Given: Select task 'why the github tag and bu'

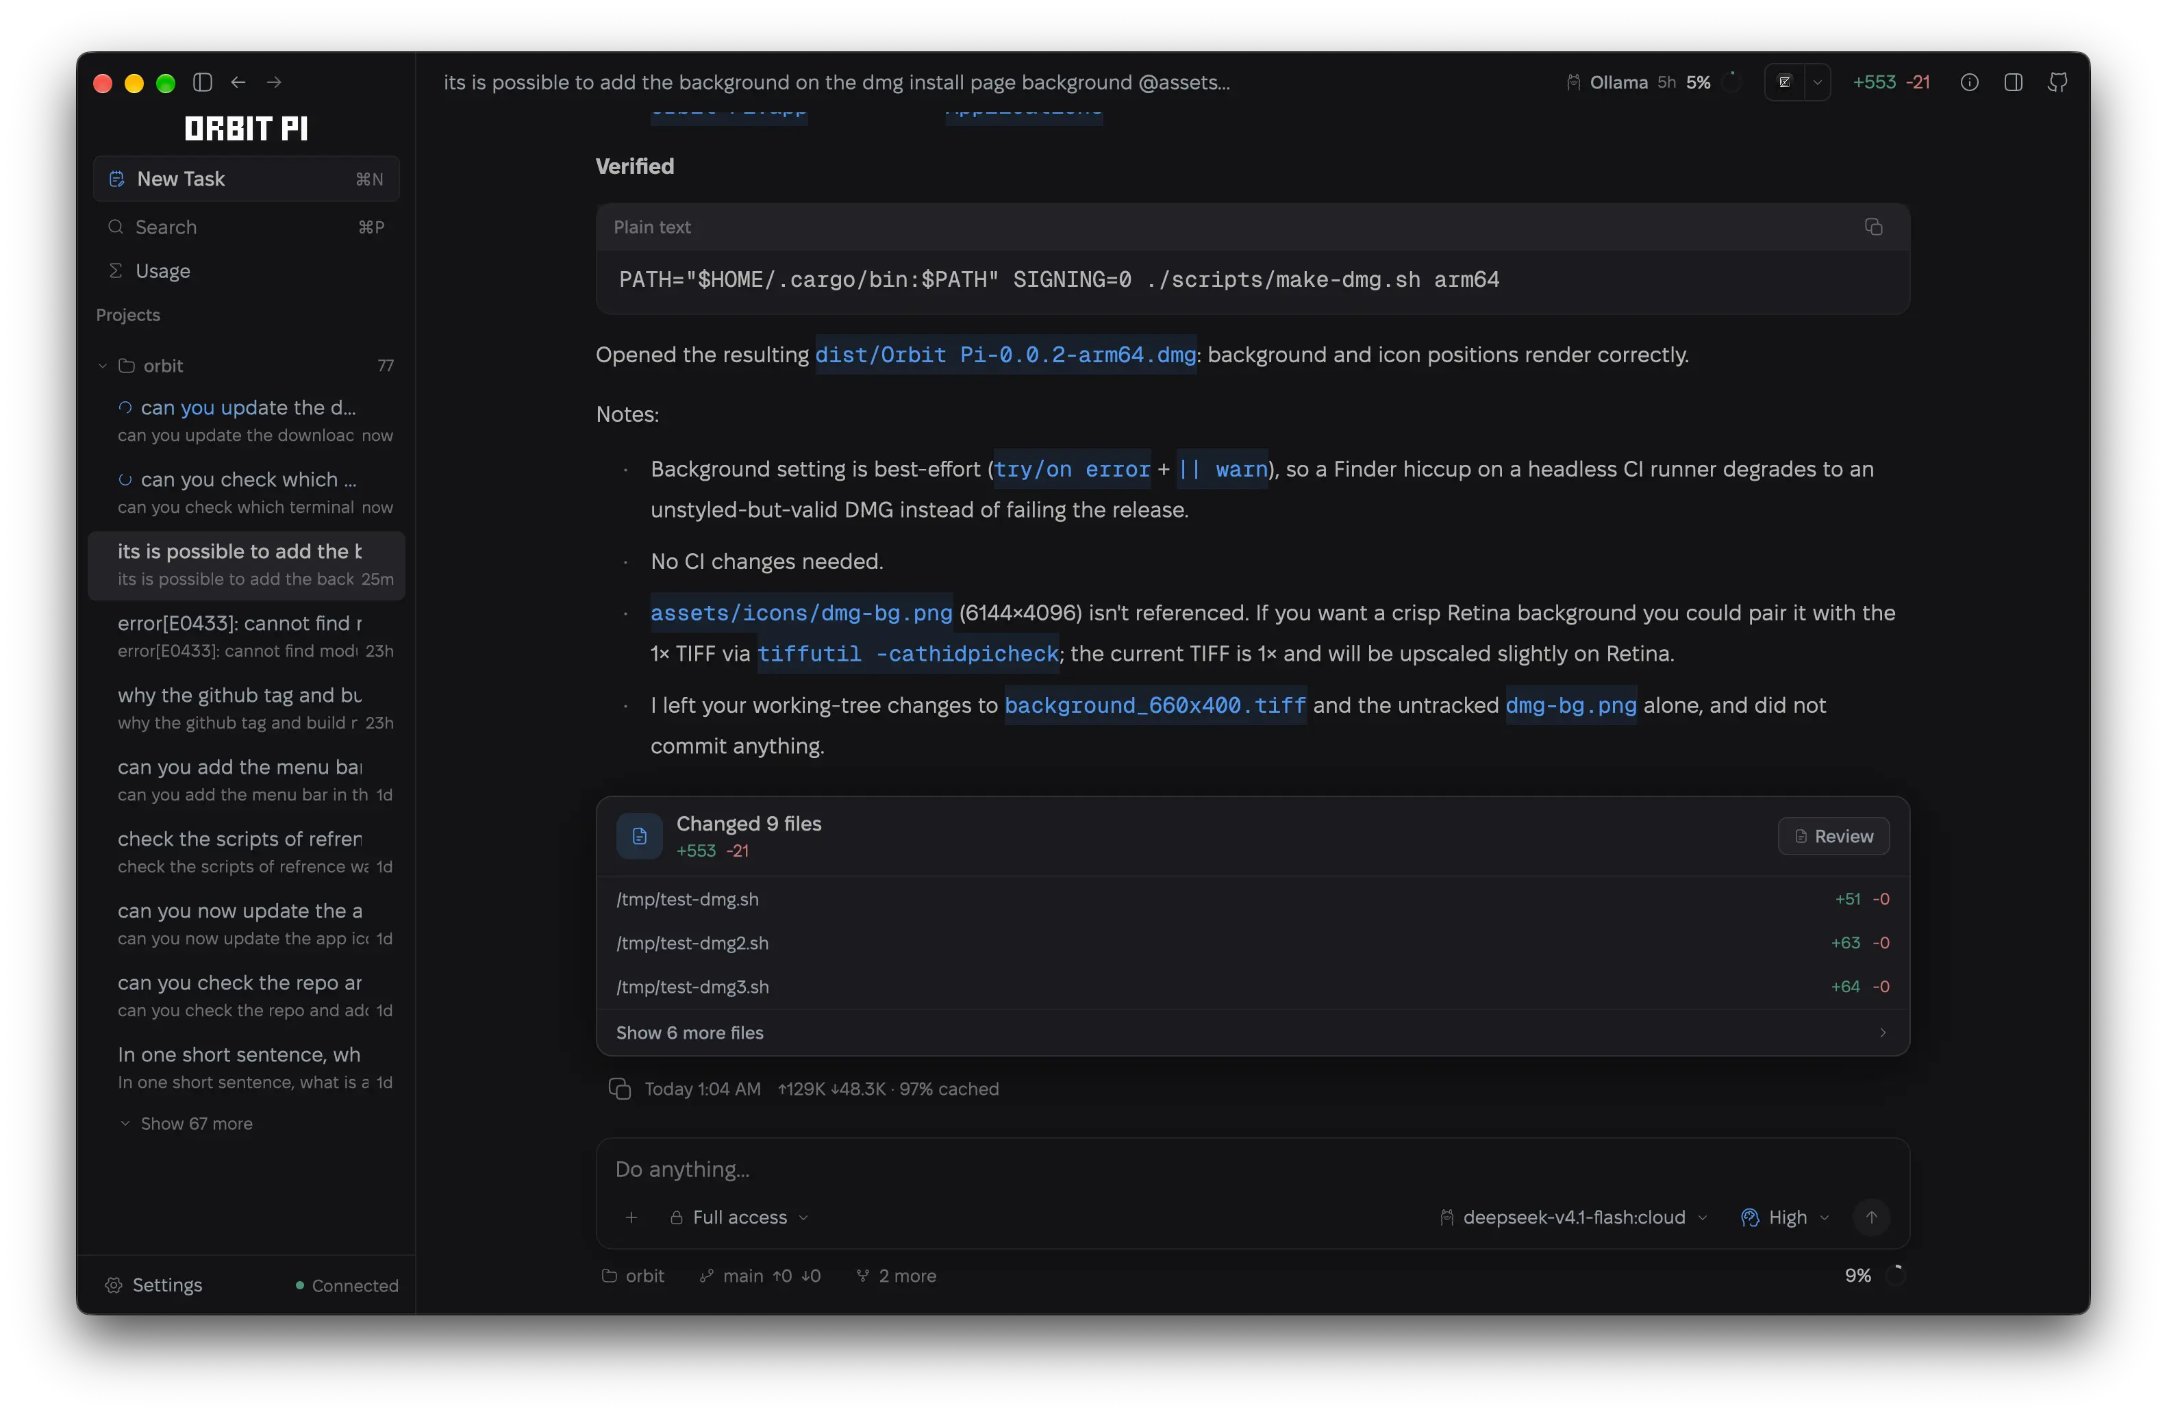Looking at the screenshot, I should point(246,708).
